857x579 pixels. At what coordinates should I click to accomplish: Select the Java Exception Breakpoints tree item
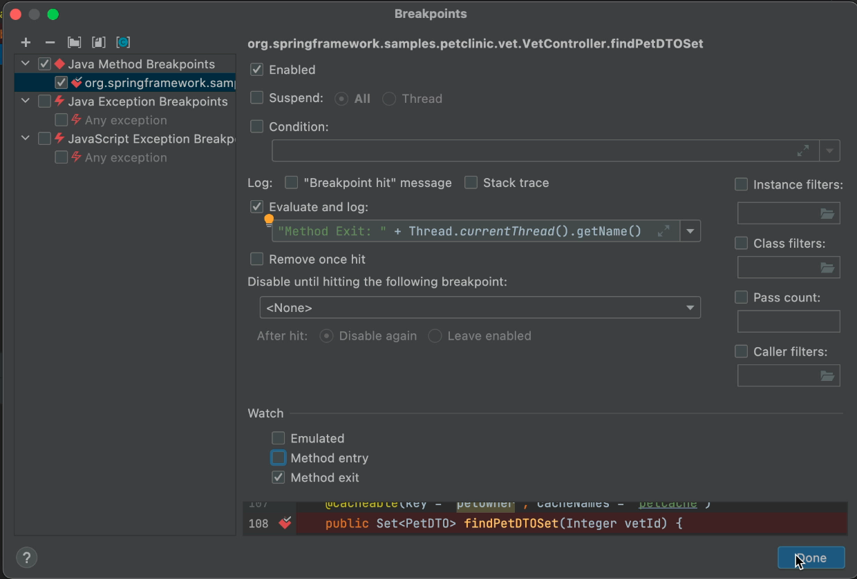[x=147, y=101]
